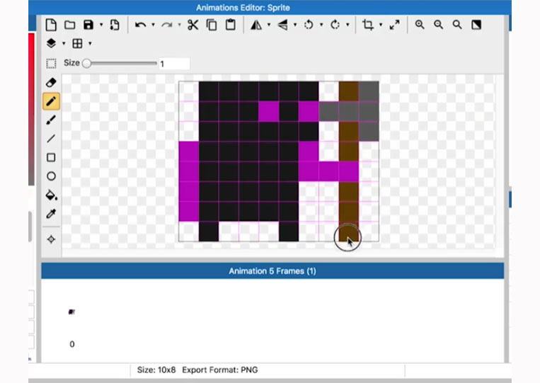Choose the rectangular selection tool

tap(51, 64)
